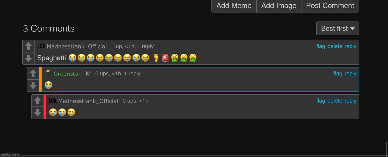Open MadnessHank_Official profile from top comment

77,47
